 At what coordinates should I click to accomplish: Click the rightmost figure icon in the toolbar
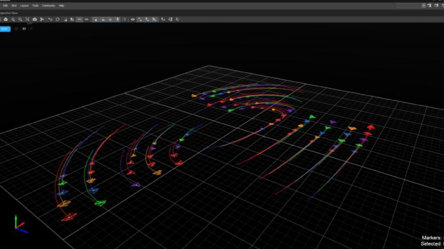click(178, 19)
